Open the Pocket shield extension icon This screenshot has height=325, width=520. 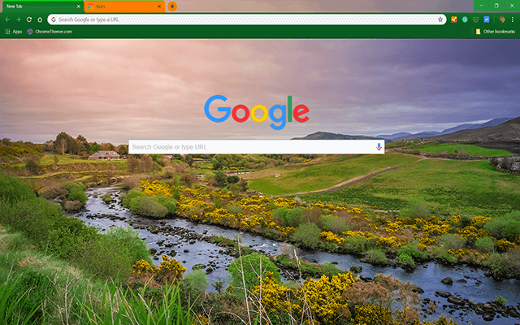475,19
